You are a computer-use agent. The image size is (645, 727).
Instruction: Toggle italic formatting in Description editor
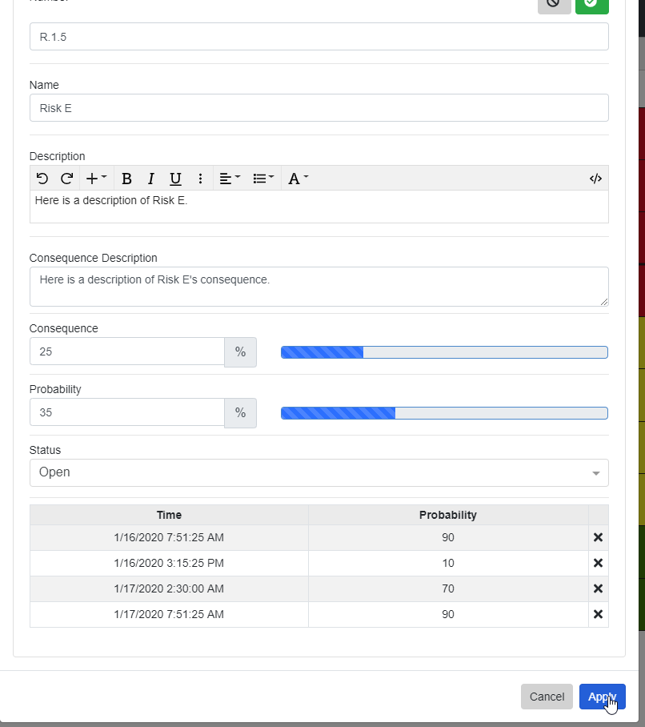point(150,179)
